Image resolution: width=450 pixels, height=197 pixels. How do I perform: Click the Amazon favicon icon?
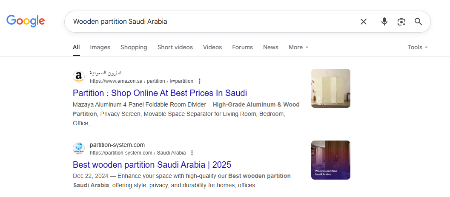[79, 77]
